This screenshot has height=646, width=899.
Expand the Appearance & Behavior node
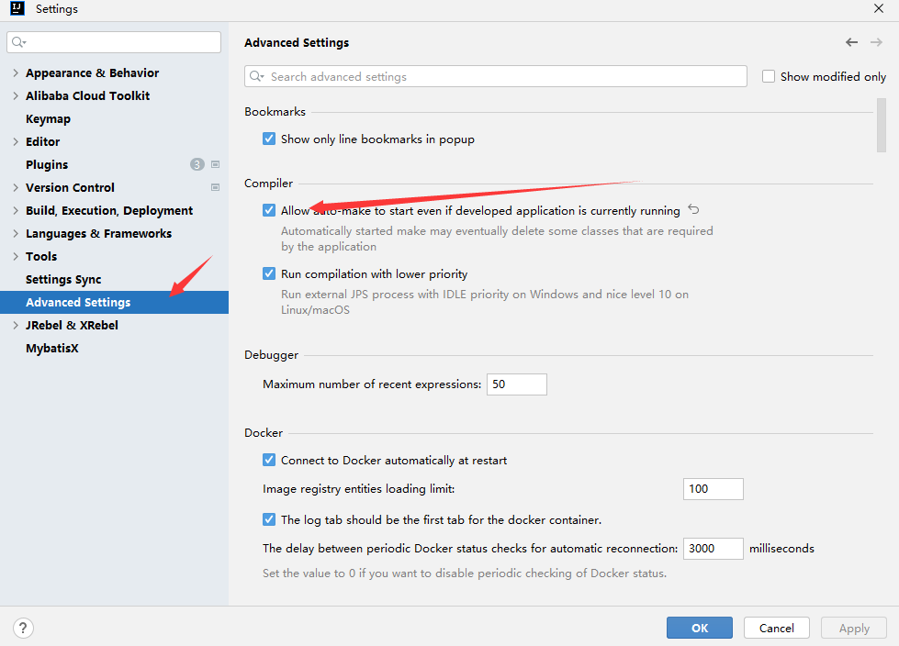pos(16,72)
